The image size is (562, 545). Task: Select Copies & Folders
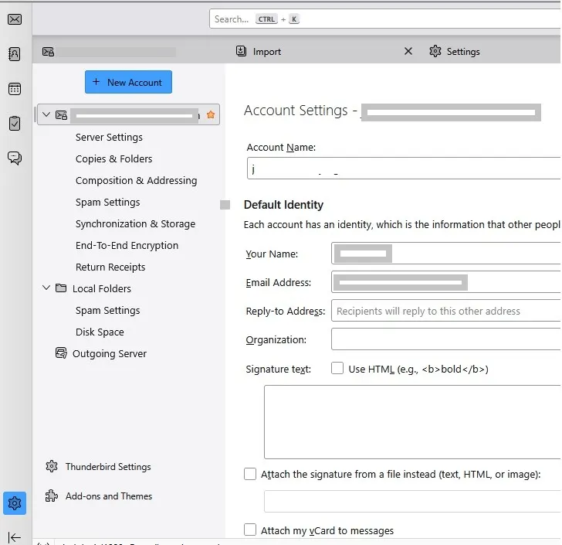tap(114, 158)
